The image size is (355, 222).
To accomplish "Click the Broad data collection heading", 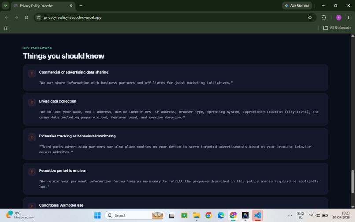I will coord(58,101).
